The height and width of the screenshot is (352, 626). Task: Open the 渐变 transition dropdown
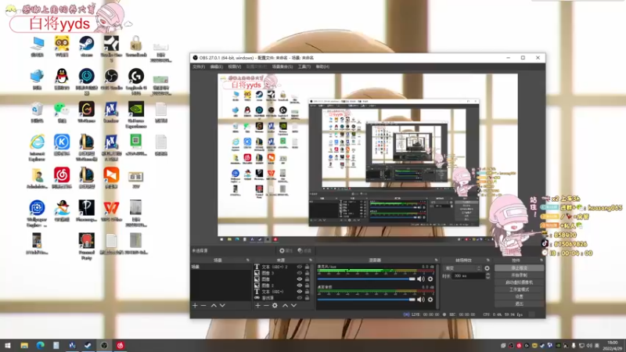462,268
